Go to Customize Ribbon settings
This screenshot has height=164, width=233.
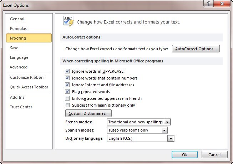[x=27, y=77]
